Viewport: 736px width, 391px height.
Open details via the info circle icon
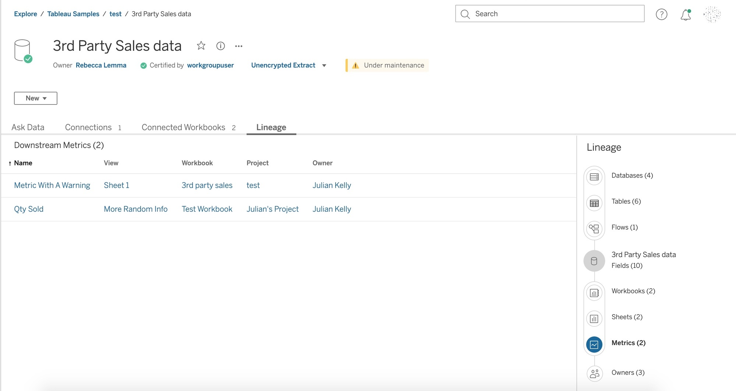pyautogui.click(x=220, y=46)
